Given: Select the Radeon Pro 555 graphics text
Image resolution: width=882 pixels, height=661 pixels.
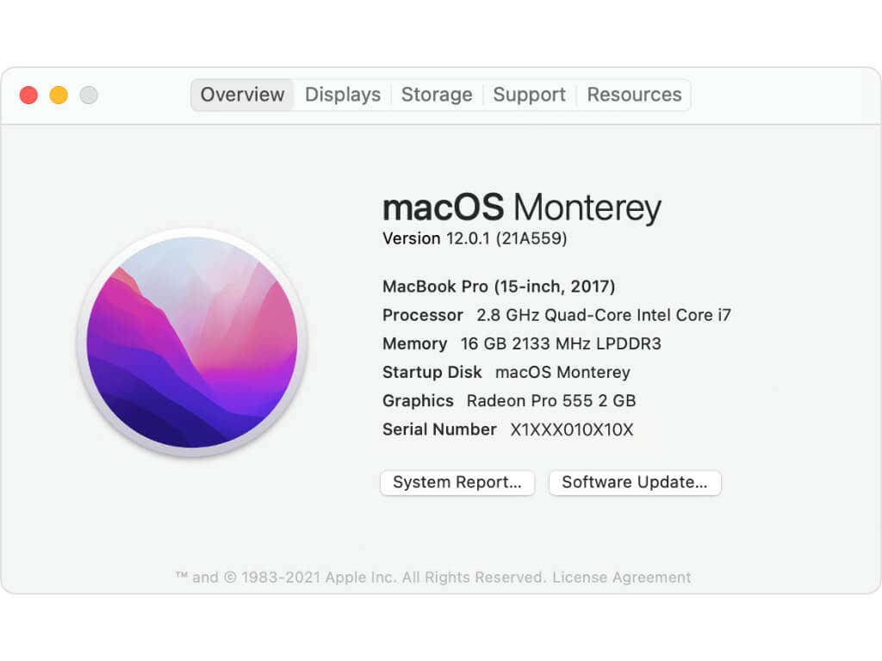Looking at the screenshot, I should click(x=551, y=401).
